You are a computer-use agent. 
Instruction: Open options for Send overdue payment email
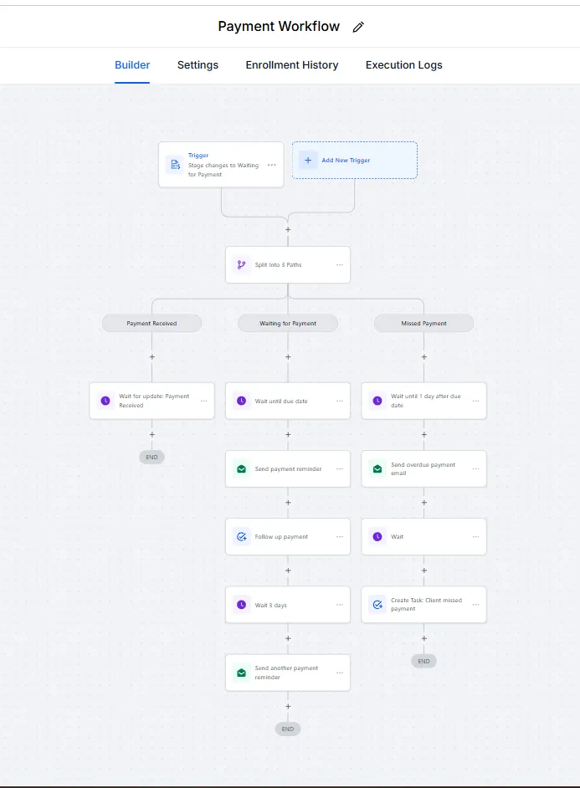tap(475, 469)
